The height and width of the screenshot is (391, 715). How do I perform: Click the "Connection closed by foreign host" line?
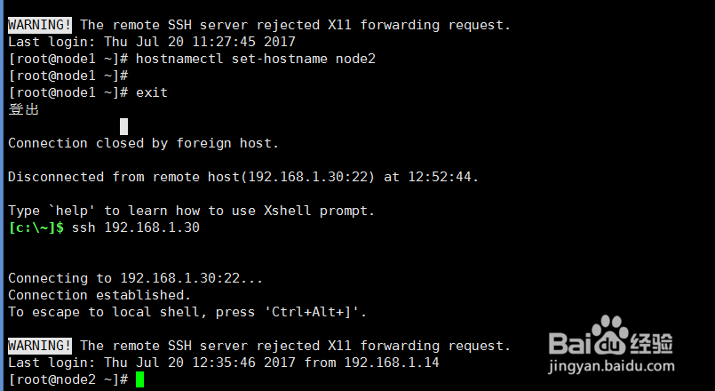[143, 143]
